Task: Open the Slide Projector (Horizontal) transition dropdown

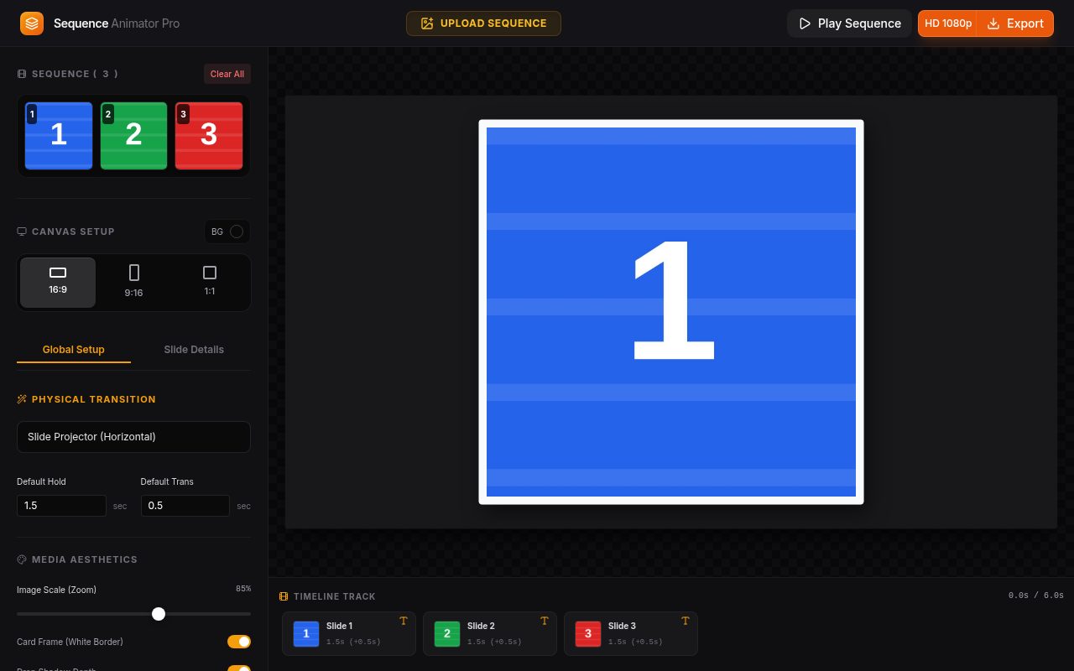Action: pos(133,437)
